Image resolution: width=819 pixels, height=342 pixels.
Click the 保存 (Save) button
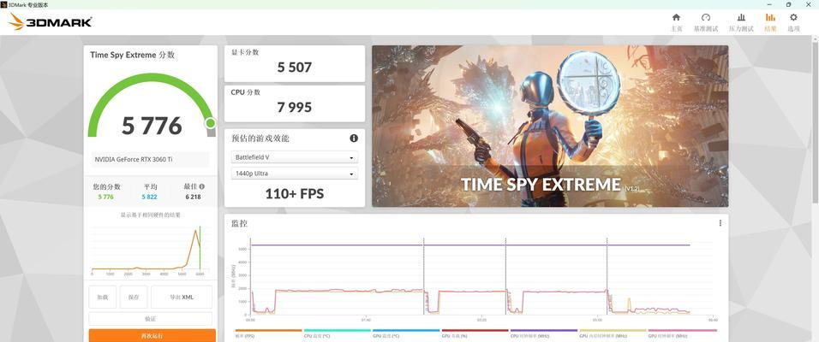(x=134, y=297)
